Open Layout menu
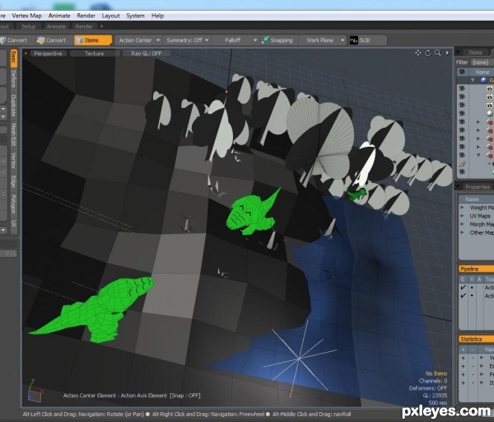This screenshot has height=422, width=494. (110, 16)
